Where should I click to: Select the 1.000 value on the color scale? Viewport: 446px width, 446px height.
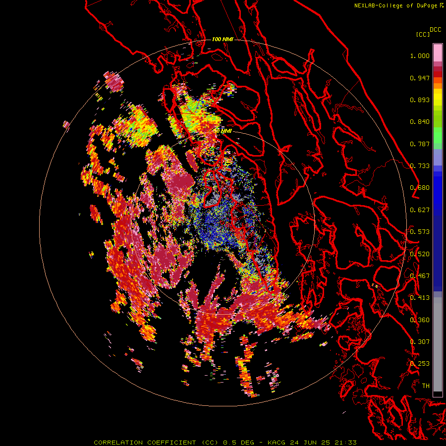click(420, 56)
